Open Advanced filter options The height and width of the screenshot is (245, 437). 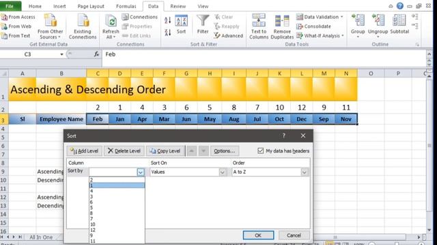click(229, 35)
